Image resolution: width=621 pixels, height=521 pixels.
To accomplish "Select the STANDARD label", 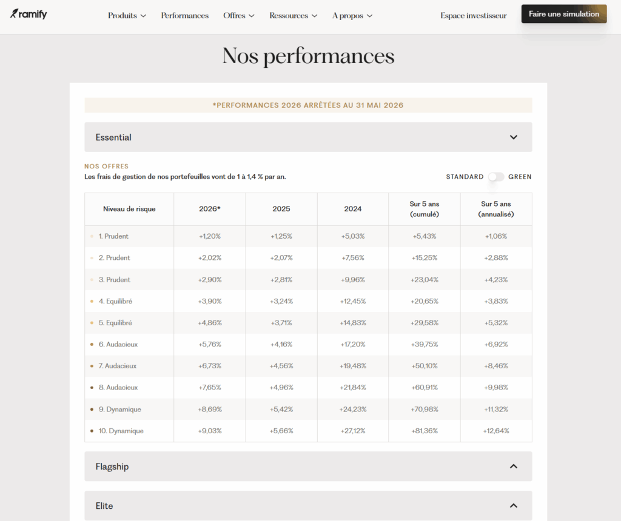I will tap(465, 177).
